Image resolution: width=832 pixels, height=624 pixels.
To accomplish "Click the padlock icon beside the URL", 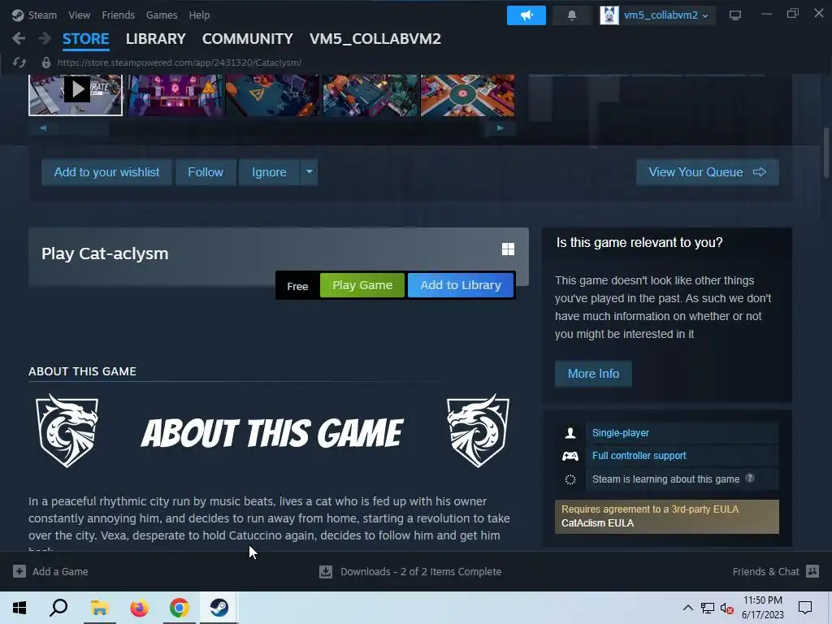I will [46, 63].
